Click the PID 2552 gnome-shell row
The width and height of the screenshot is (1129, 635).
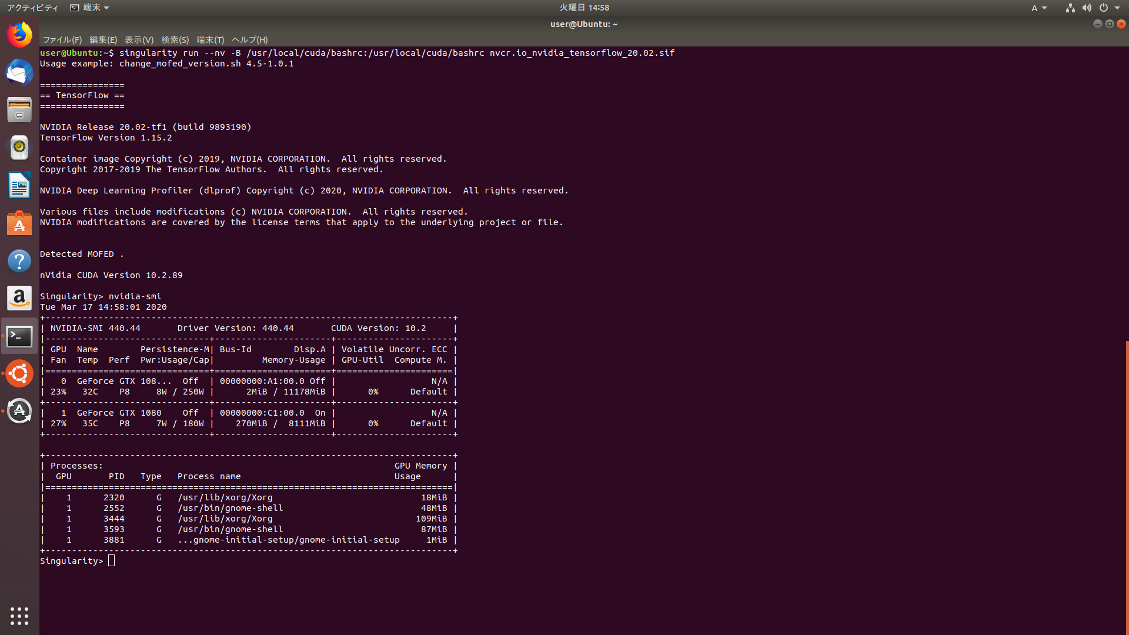coord(249,508)
